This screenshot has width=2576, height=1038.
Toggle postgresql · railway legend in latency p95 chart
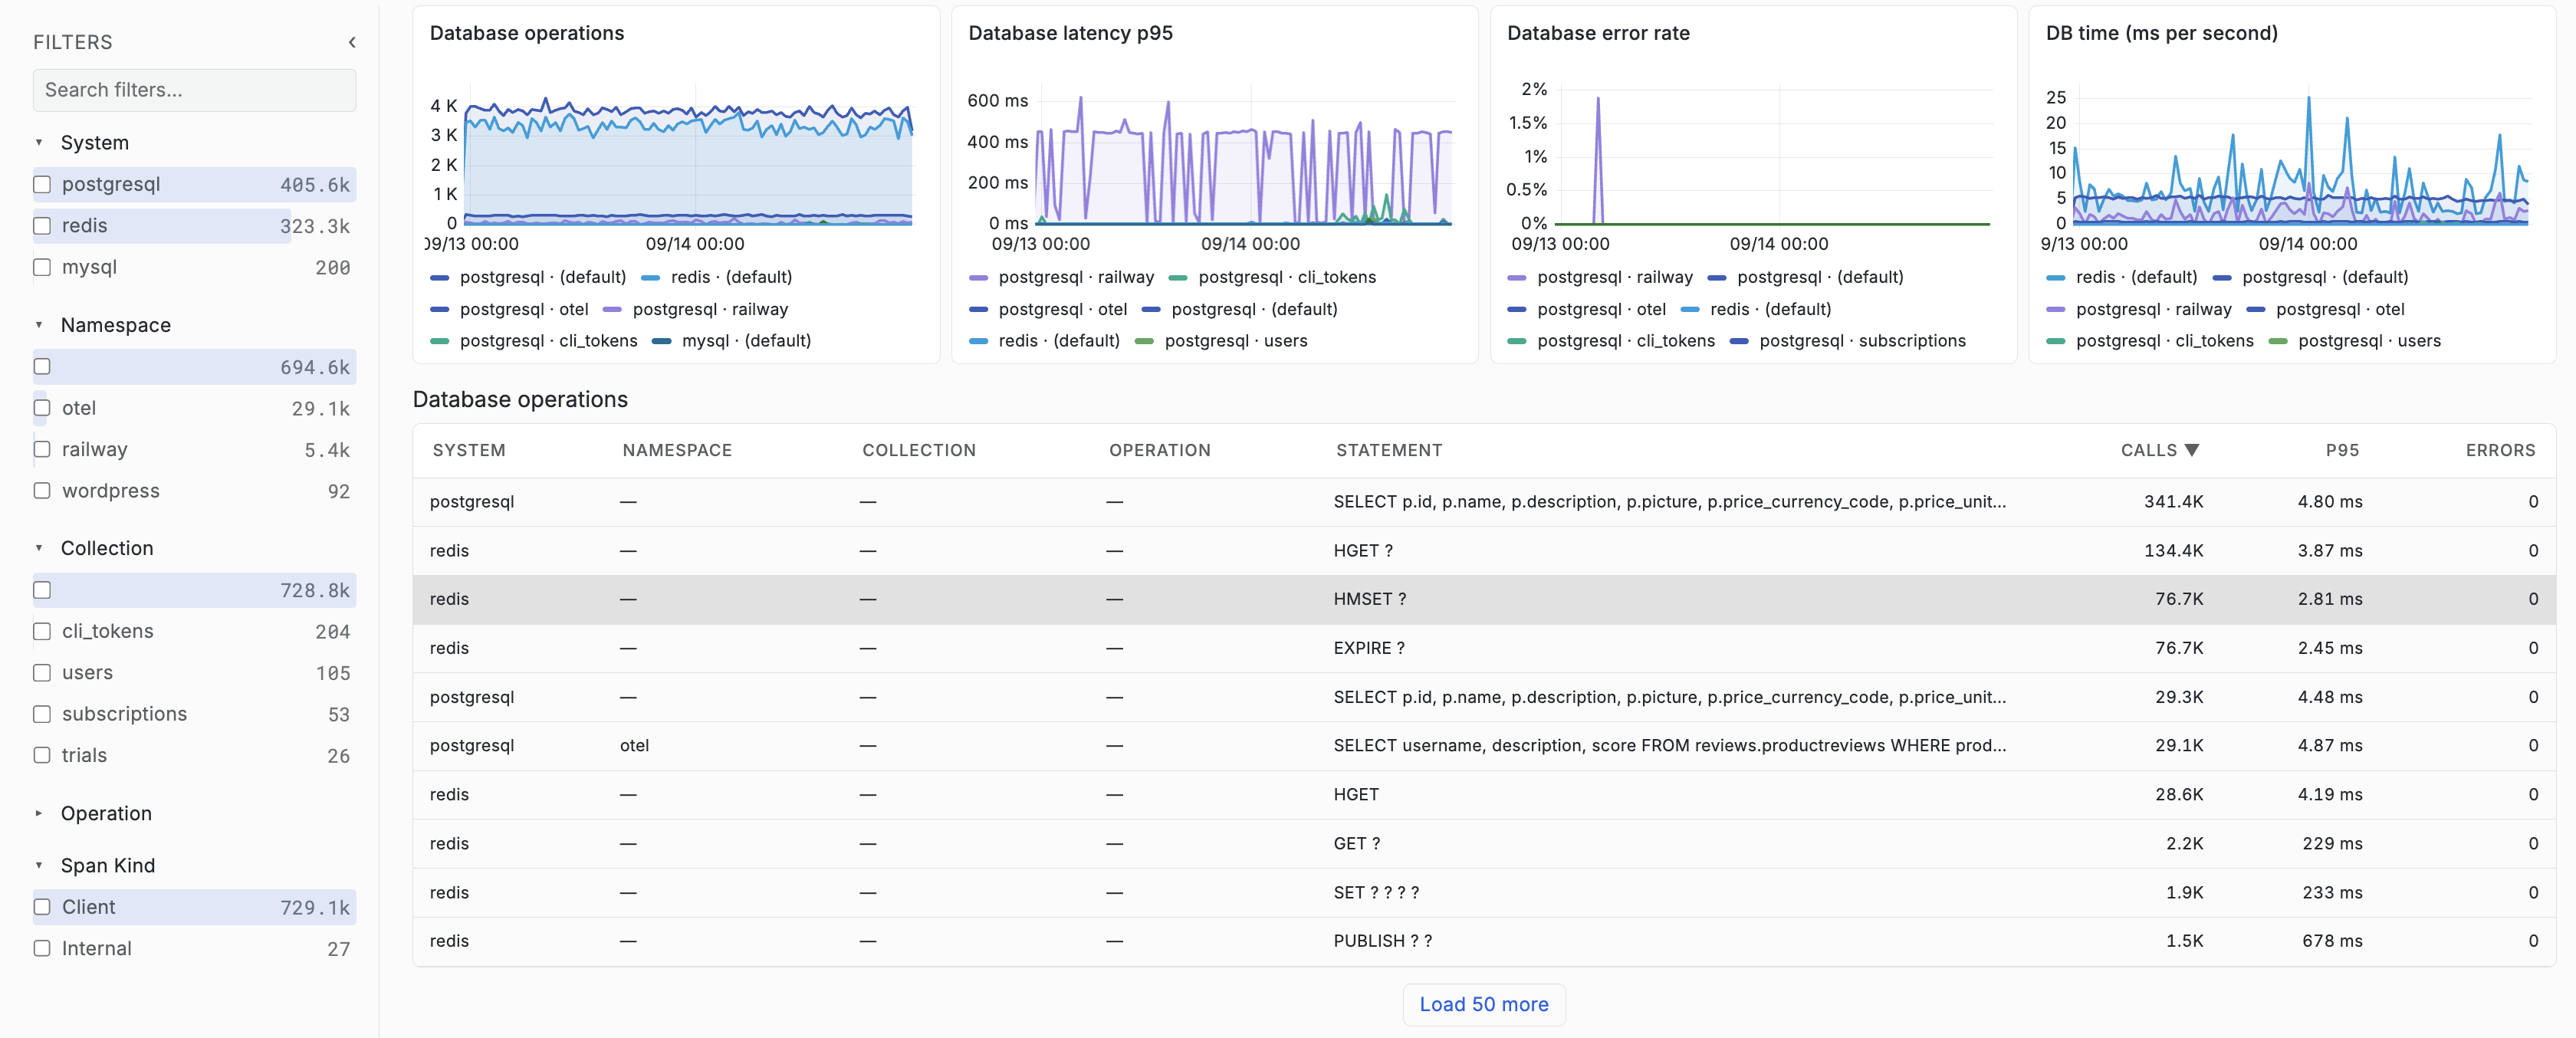[1062, 277]
